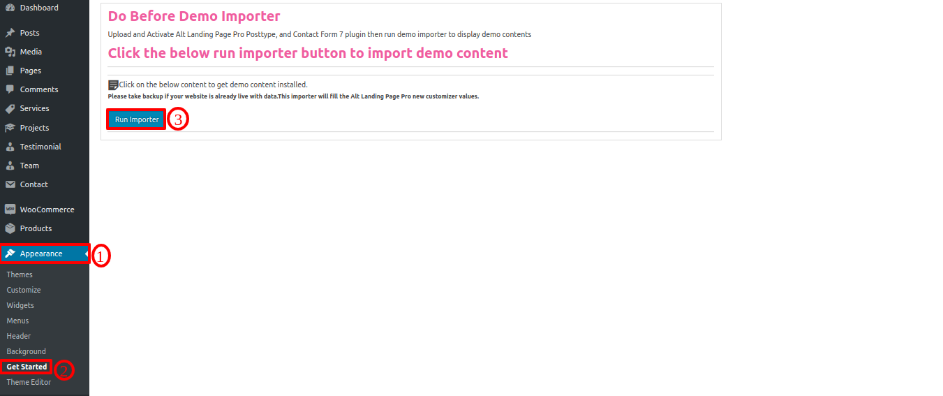Click the Contact envelope icon

click(10, 184)
